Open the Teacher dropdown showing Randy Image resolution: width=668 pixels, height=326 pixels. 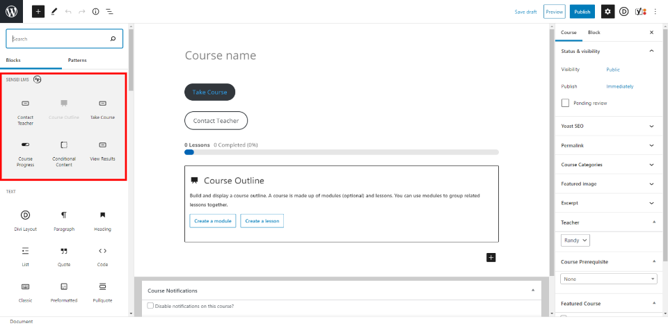pyautogui.click(x=575, y=240)
